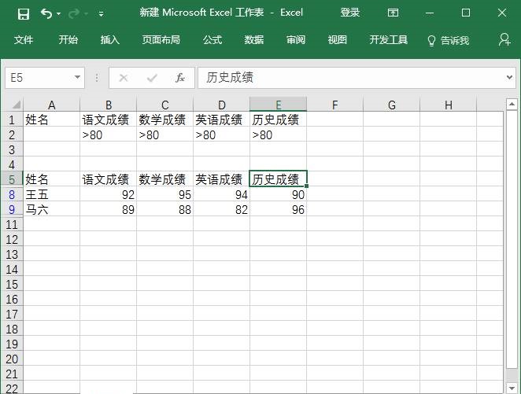Viewport: 521px width, 394px height.
Task: Open the undo history dropdown arrow
Action: [59, 14]
